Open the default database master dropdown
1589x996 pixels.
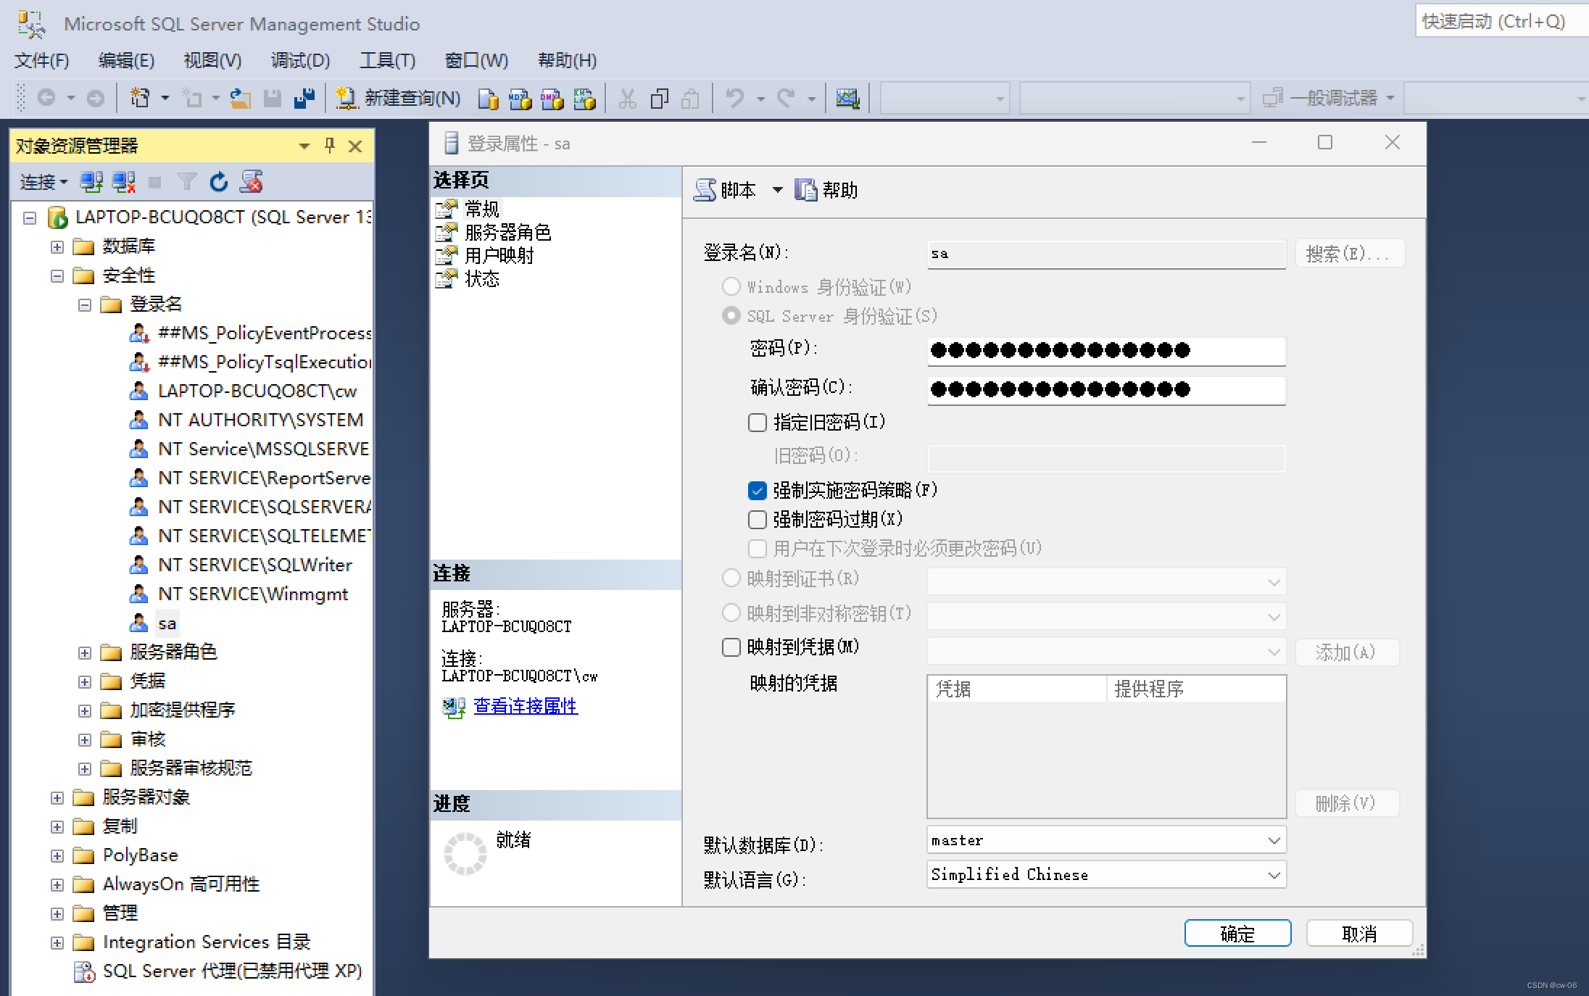(x=1273, y=840)
